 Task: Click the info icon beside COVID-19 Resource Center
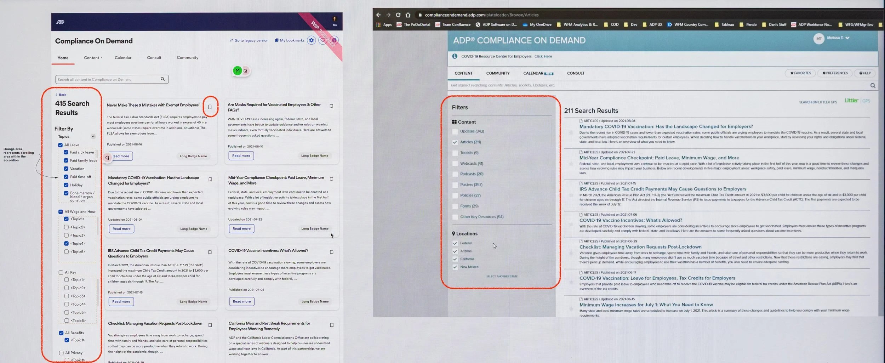(x=455, y=56)
